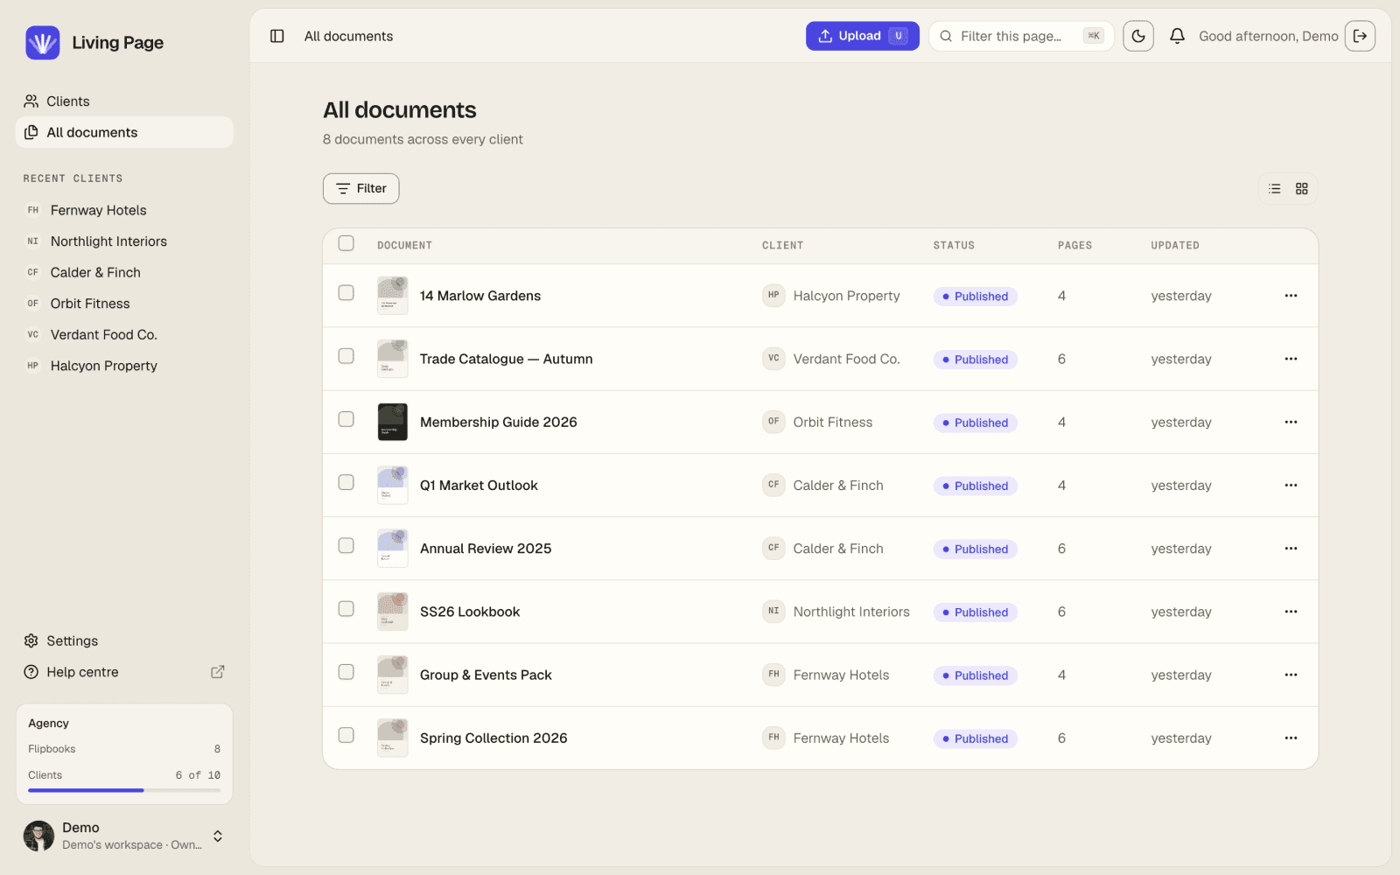Expand the Demo workspace switcher
1400x875 pixels.
pyautogui.click(x=124, y=836)
